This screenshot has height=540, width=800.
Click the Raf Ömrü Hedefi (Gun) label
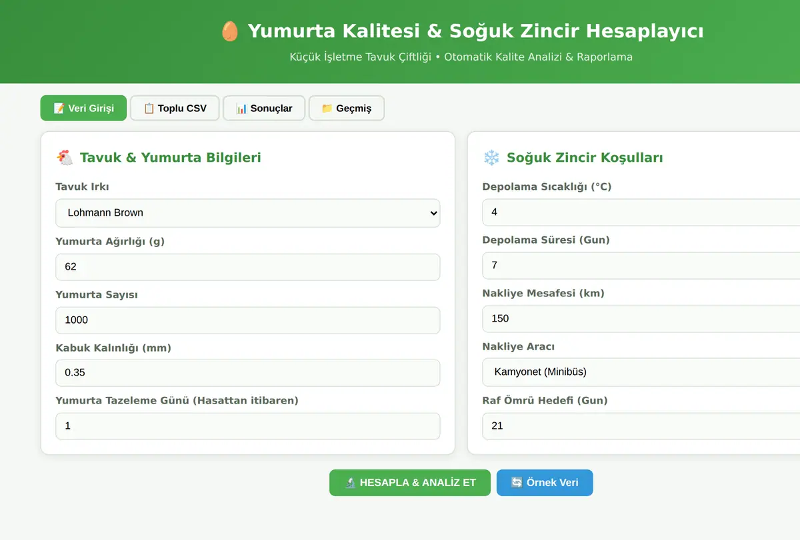[x=545, y=400]
